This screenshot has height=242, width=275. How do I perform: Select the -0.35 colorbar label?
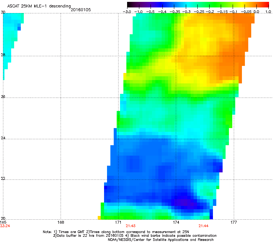tap(174, 12)
